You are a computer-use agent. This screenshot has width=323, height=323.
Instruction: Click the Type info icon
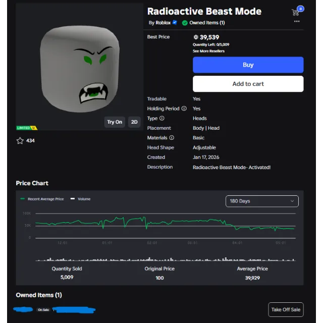click(x=162, y=118)
